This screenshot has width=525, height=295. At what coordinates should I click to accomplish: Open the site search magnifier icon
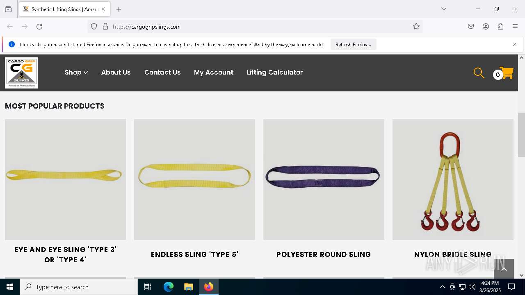479,73
